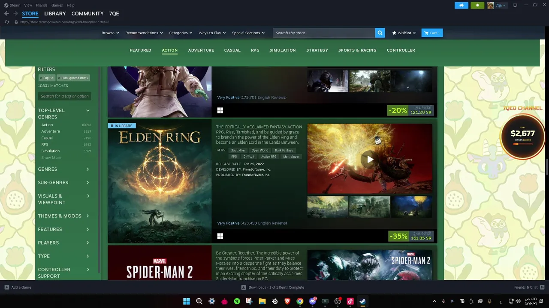Reload the store page
Screen dimensions: 549x308
point(7,22)
